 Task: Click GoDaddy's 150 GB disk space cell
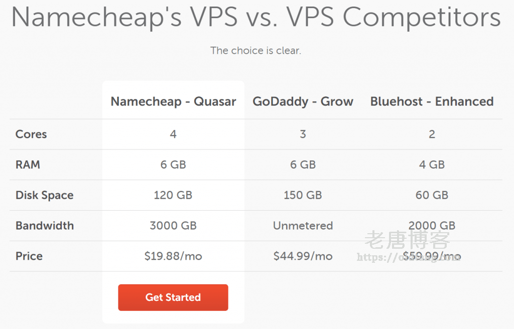(303, 196)
